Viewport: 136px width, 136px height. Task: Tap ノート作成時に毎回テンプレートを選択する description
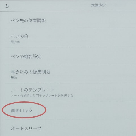(x=42, y=96)
